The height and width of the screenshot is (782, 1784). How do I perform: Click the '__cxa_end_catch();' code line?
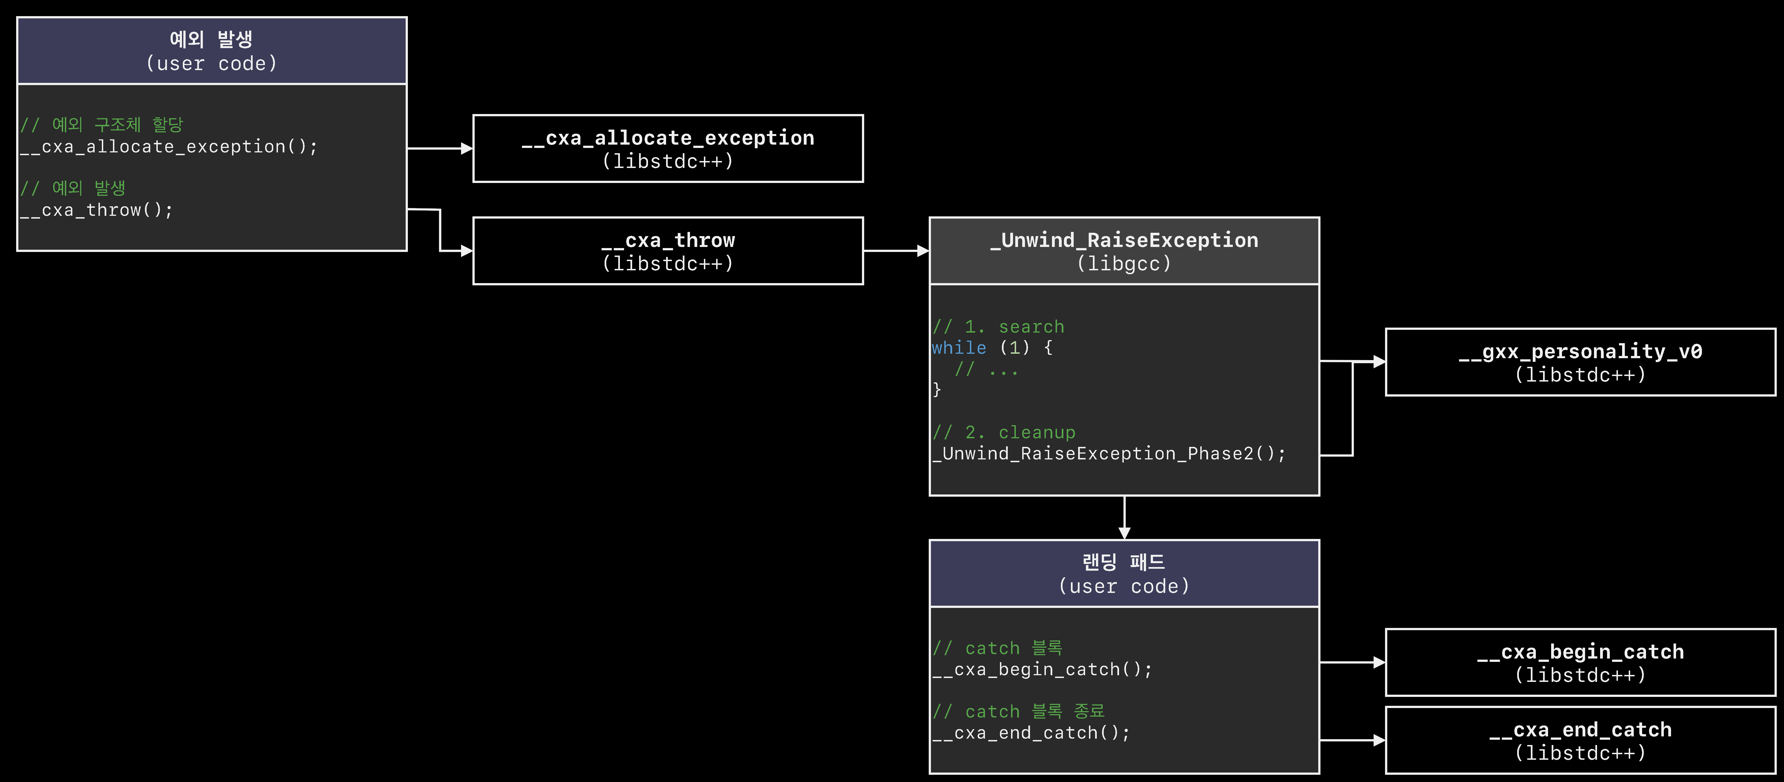(x=1031, y=733)
